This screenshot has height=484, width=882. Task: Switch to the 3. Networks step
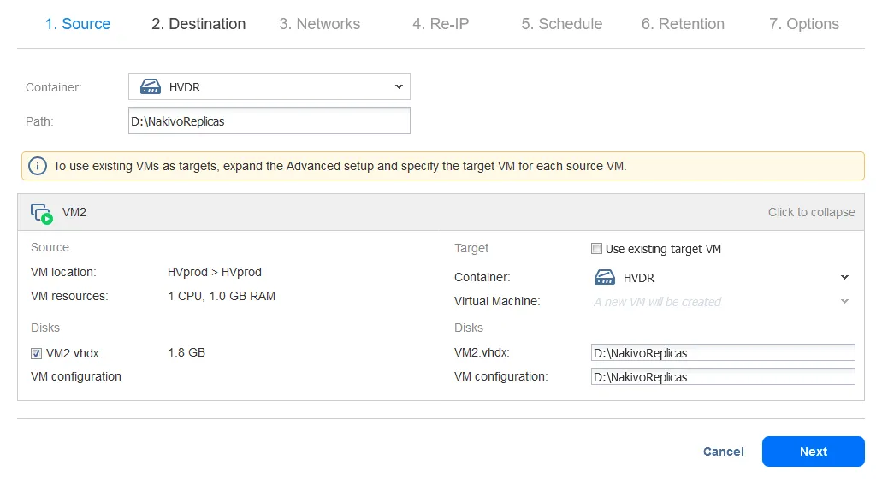[x=319, y=24]
